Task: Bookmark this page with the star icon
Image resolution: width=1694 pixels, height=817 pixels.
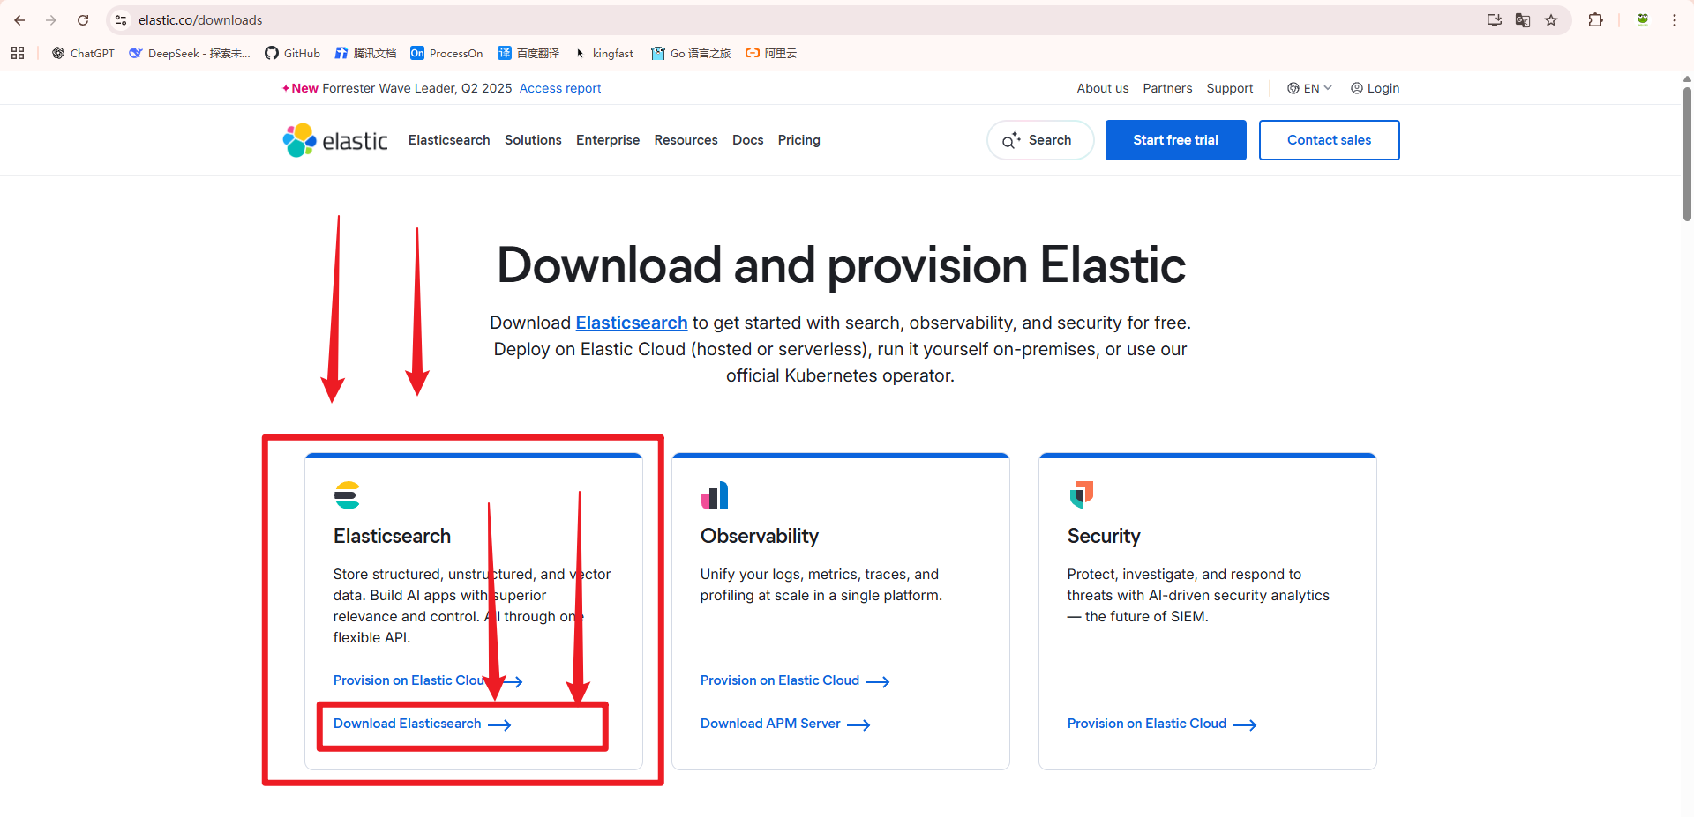Action: pos(1551,20)
